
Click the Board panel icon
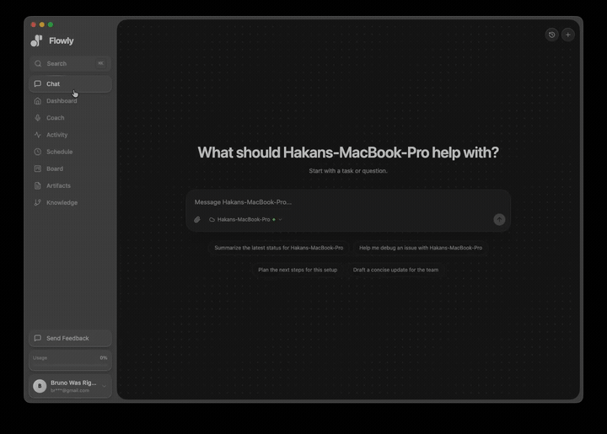(x=38, y=169)
